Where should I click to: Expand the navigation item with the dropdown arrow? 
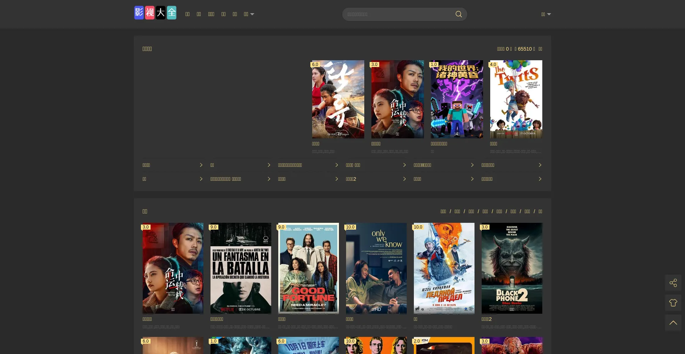[249, 14]
